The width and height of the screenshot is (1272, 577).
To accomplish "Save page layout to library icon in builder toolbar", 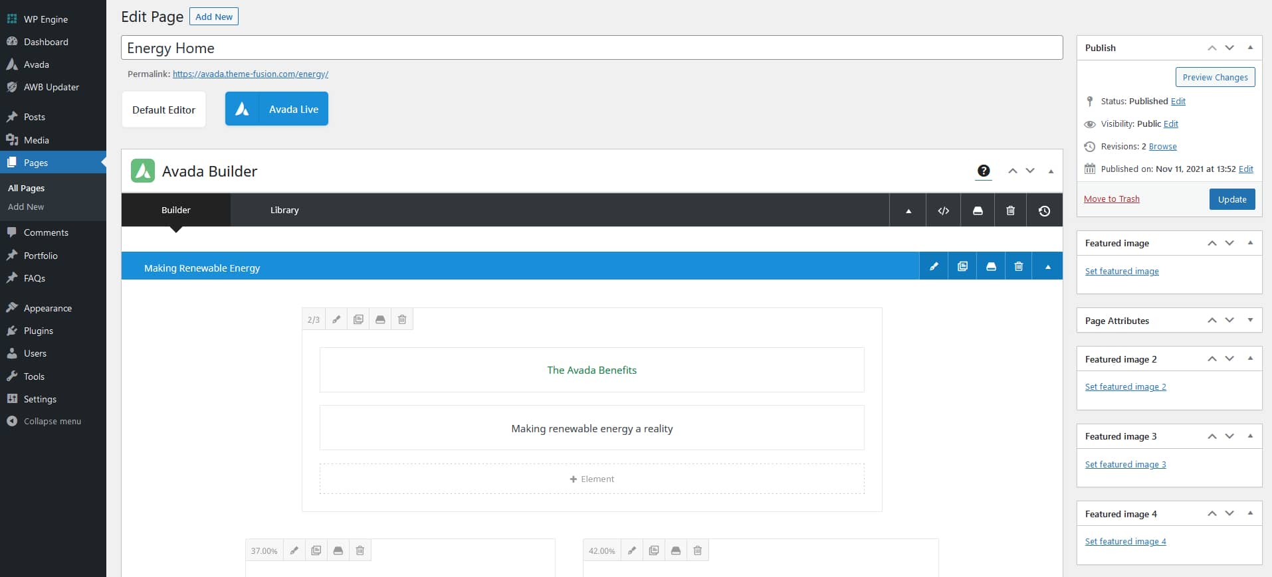I will tap(978, 210).
